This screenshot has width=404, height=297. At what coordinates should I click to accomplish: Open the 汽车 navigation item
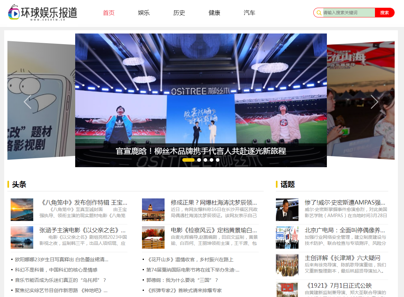[x=249, y=13]
